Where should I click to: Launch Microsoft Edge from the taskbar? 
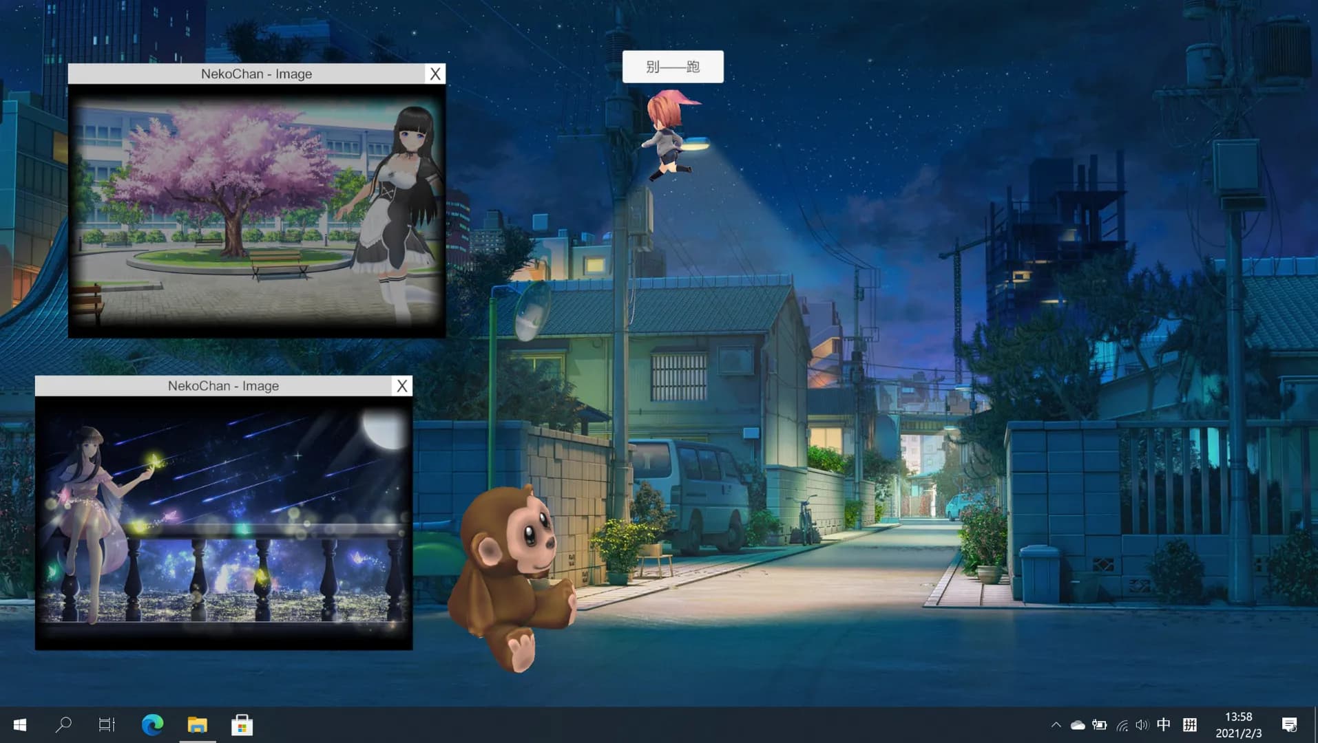click(x=152, y=724)
